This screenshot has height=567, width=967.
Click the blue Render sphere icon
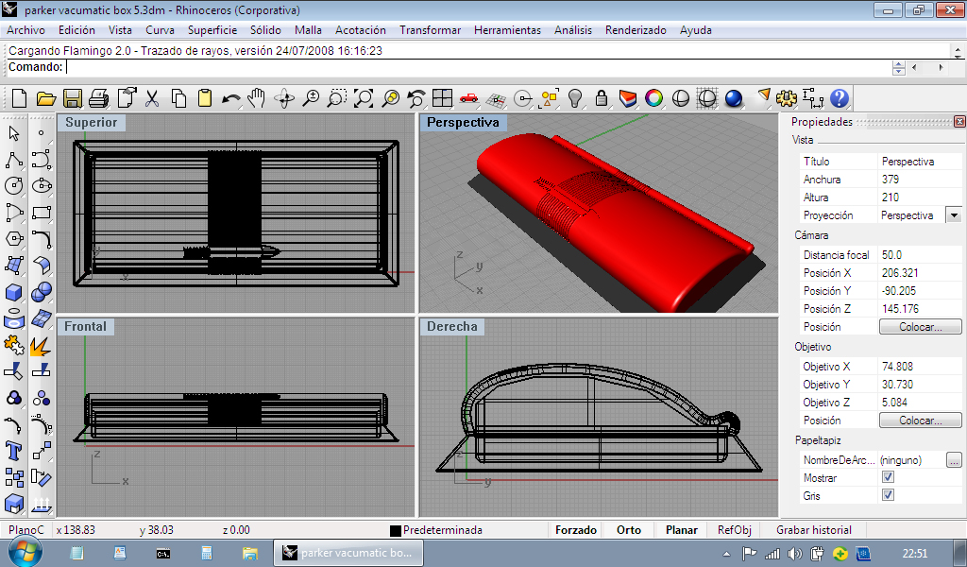click(x=734, y=98)
